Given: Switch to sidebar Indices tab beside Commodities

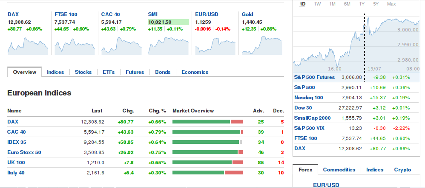Looking at the screenshot, I should (375, 170).
